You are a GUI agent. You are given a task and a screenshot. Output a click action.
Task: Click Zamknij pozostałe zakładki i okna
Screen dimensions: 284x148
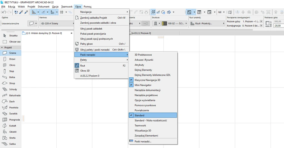point(101,23)
